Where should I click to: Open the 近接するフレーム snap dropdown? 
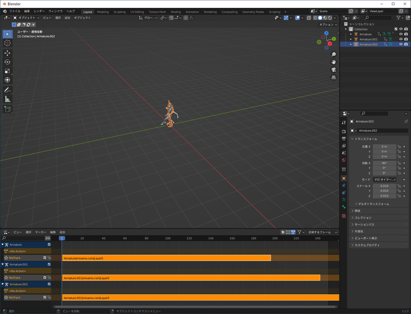point(322,232)
